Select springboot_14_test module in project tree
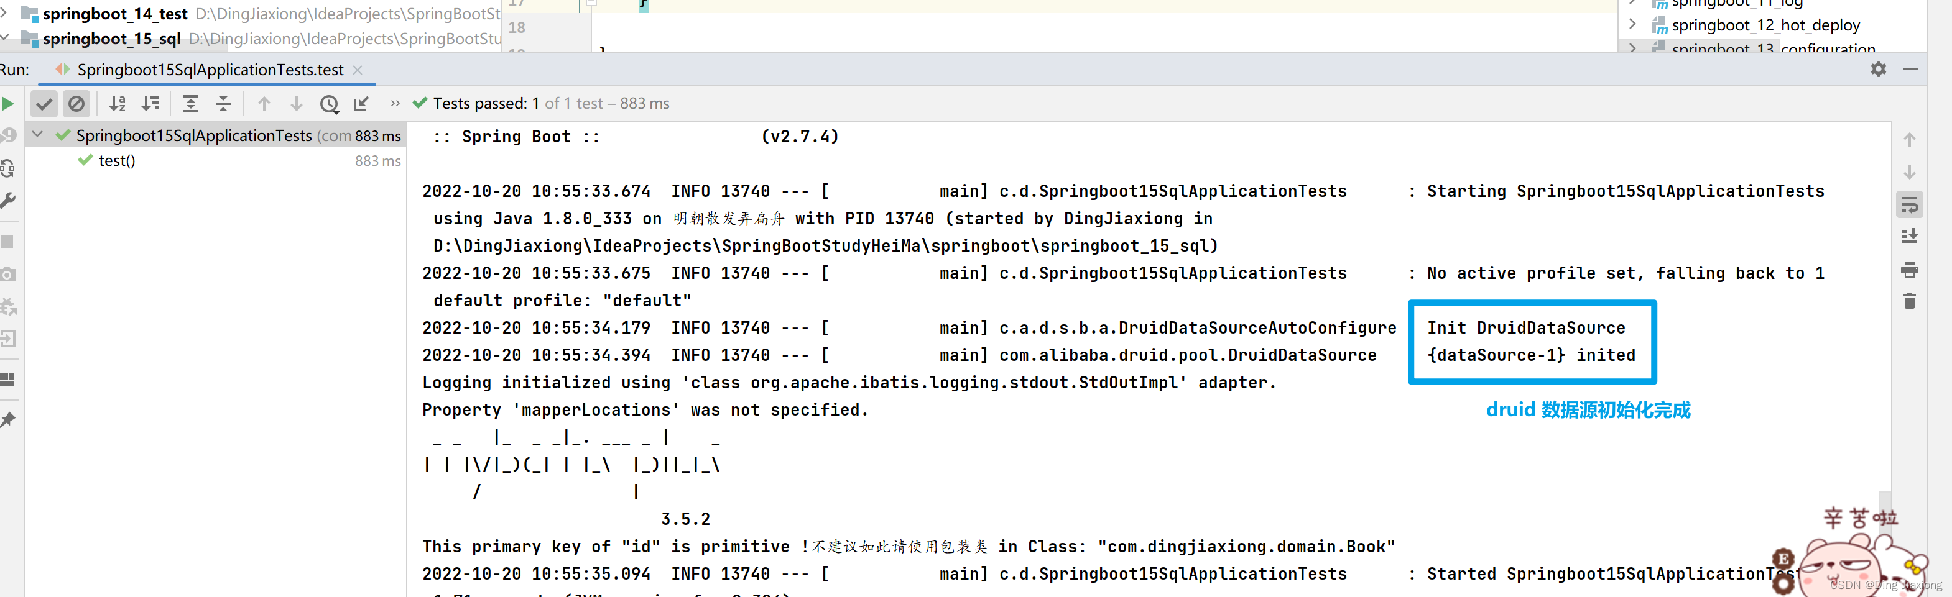 115,14
